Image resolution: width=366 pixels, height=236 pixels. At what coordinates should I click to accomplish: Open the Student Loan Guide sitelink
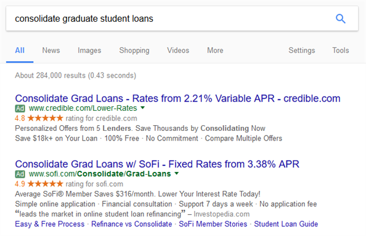point(286,224)
